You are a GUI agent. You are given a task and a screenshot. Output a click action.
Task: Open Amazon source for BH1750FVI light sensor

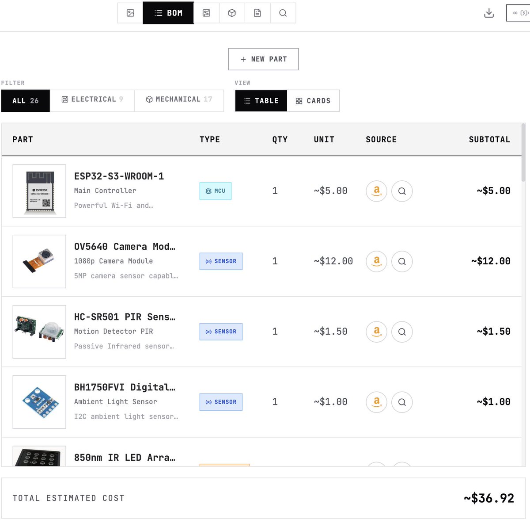pyautogui.click(x=377, y=402)
